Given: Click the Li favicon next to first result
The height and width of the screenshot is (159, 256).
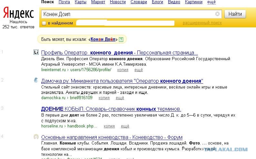Looking at the screenshot, I should [x=36, y=52].
